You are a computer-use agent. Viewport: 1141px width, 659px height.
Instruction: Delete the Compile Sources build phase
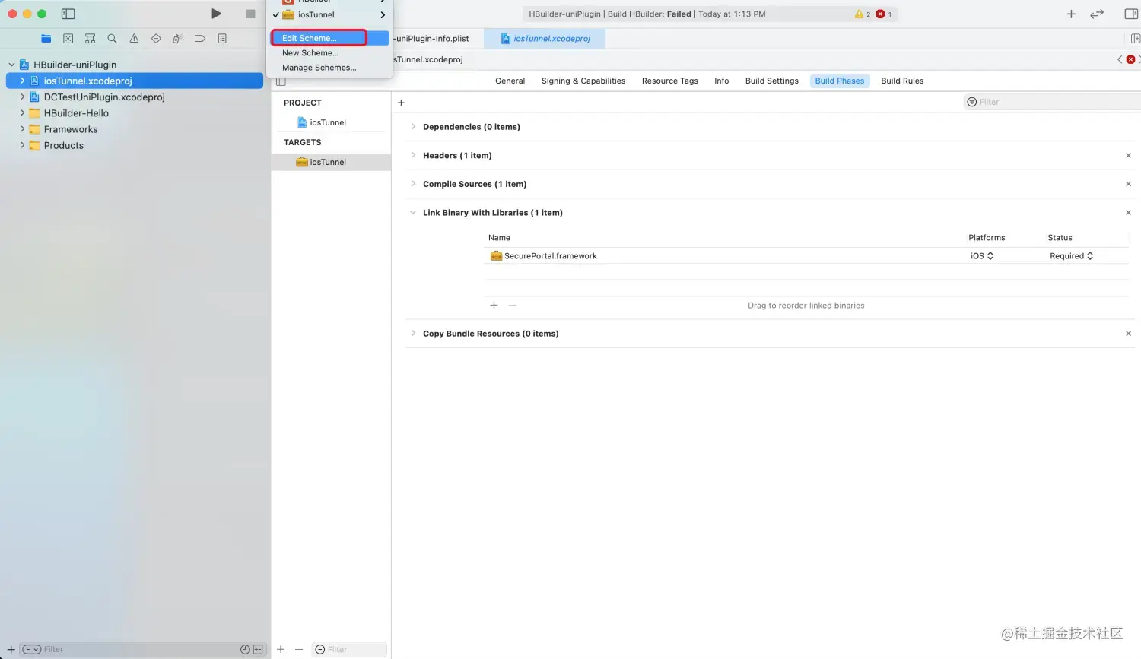click(x=1128, y=184)
